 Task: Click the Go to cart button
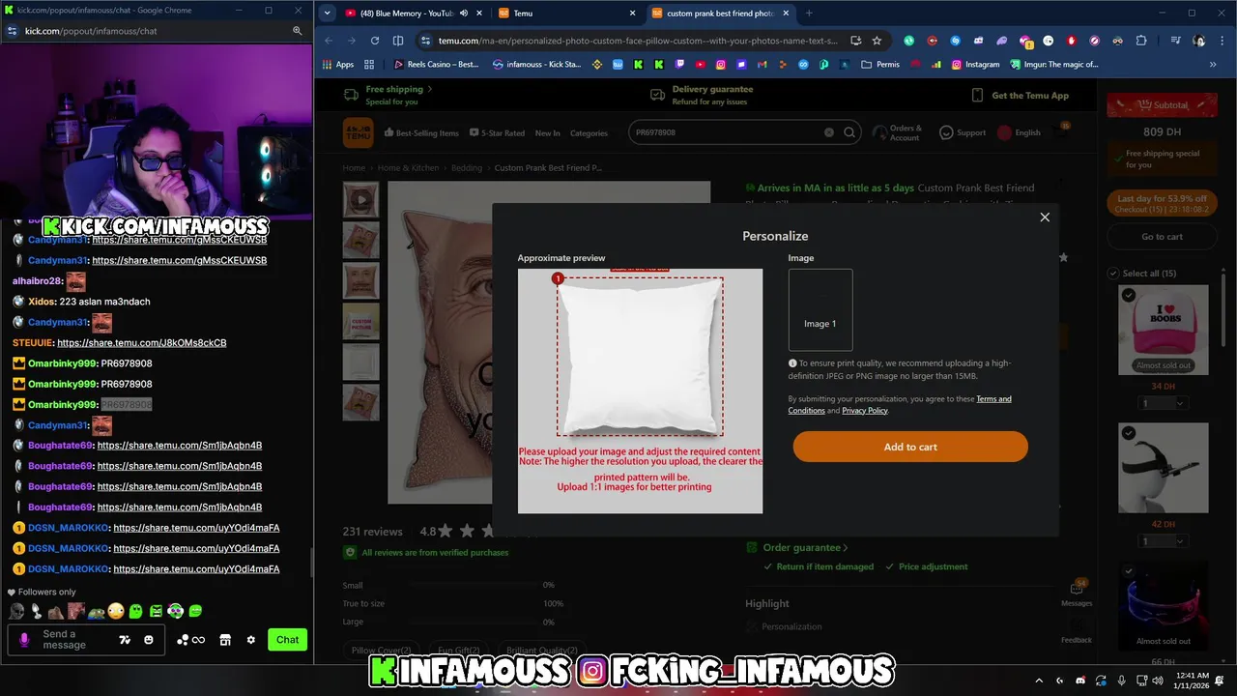coord(1162,237)
